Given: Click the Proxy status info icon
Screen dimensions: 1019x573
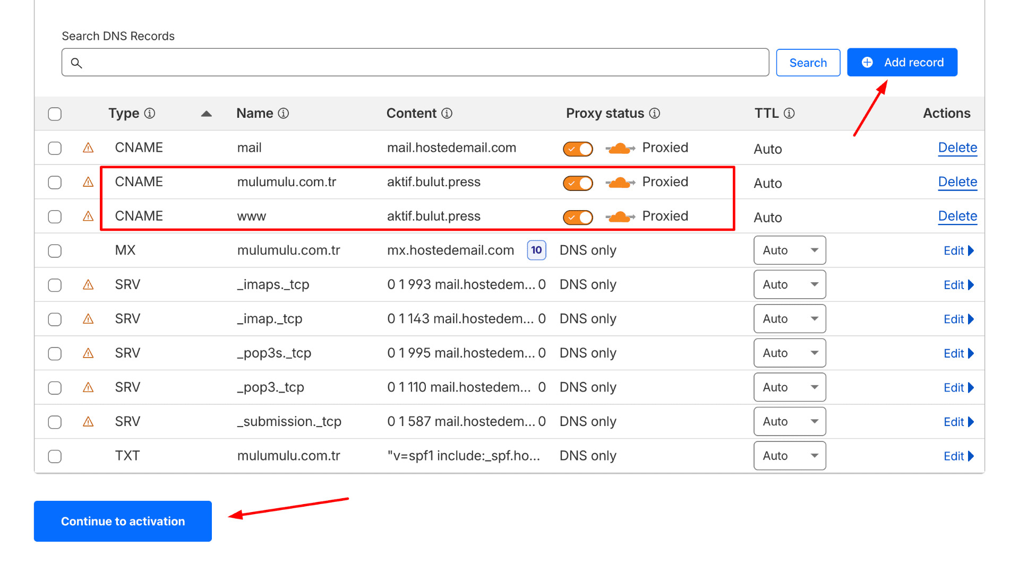Looking at the screenshot, I should click(x=655, y=114).
